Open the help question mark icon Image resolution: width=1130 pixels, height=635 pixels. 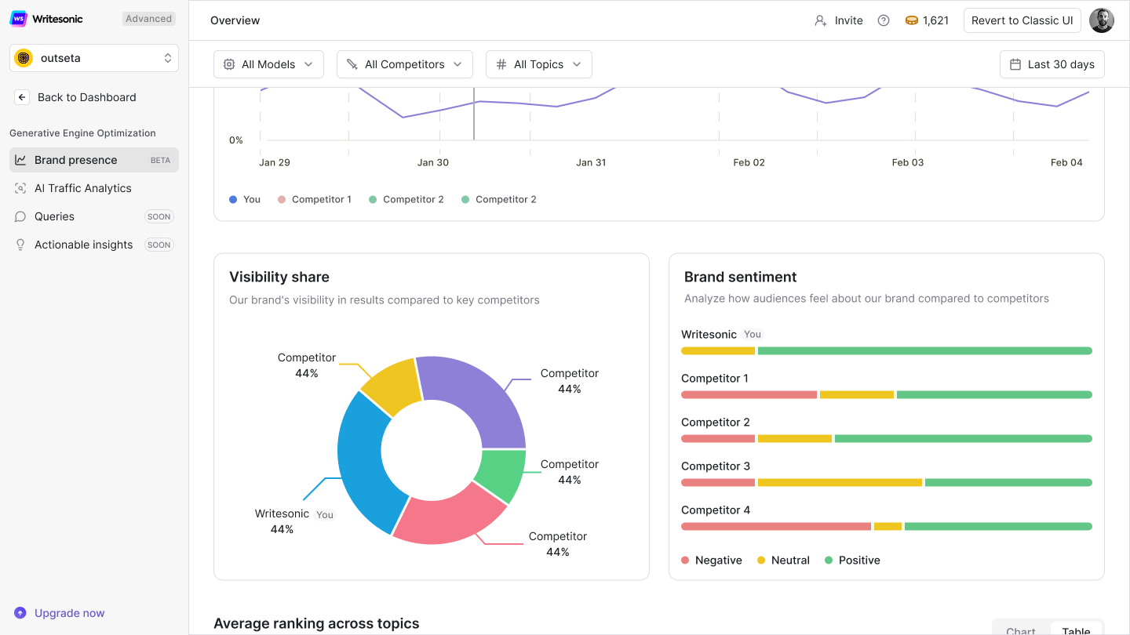(884, 20)
